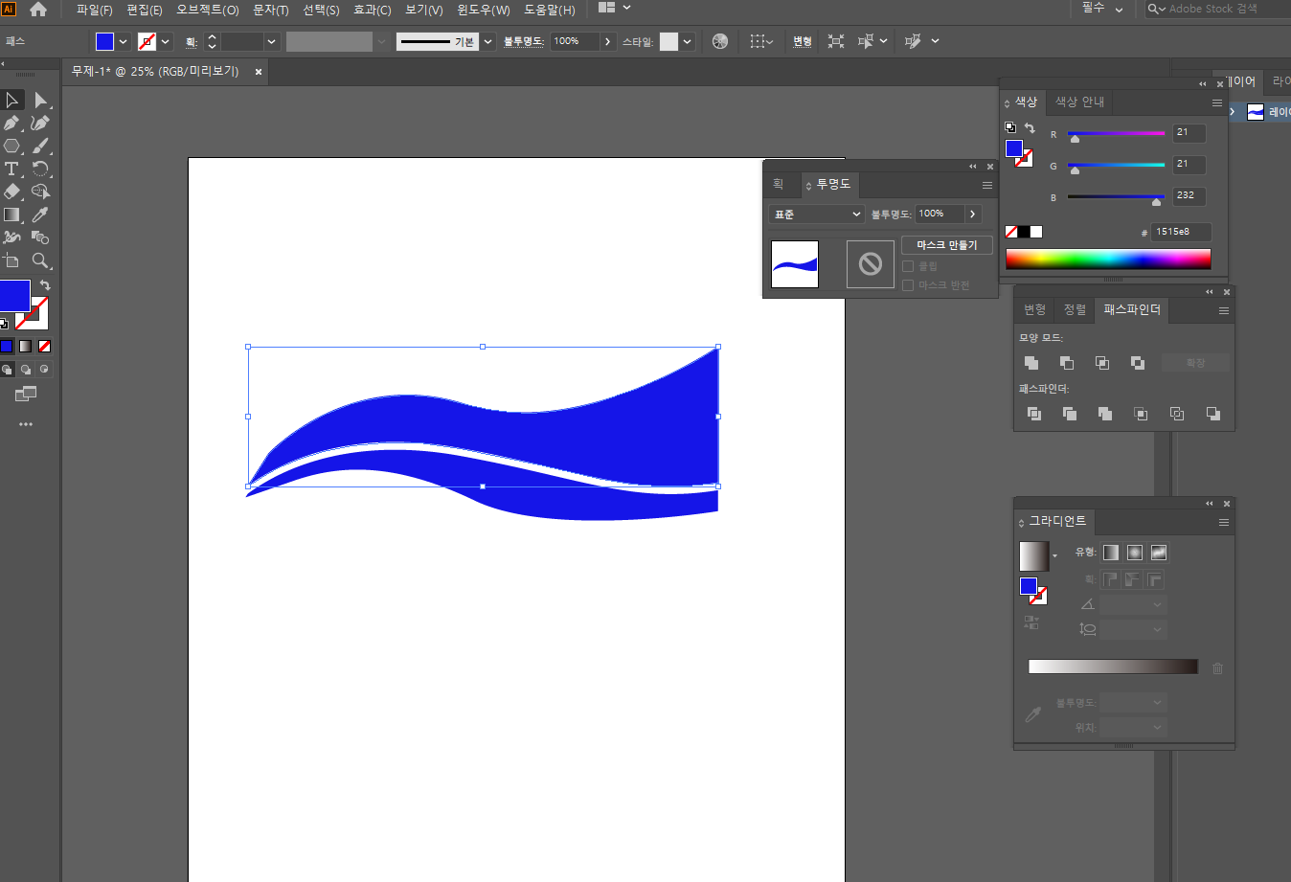Swap fill and stroke in toolbar
This screenshot has width=1291, height=882.
(x=45, y=285)
